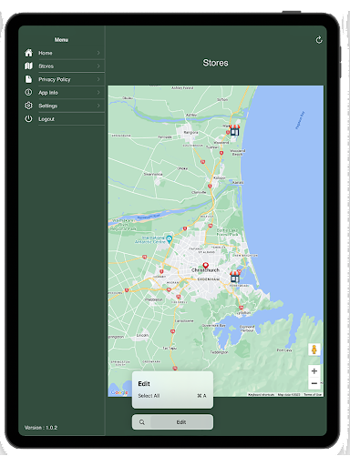Click the northern store marker near Rangiora
This screenshot has height=466, width=350.
pos(234,130)
